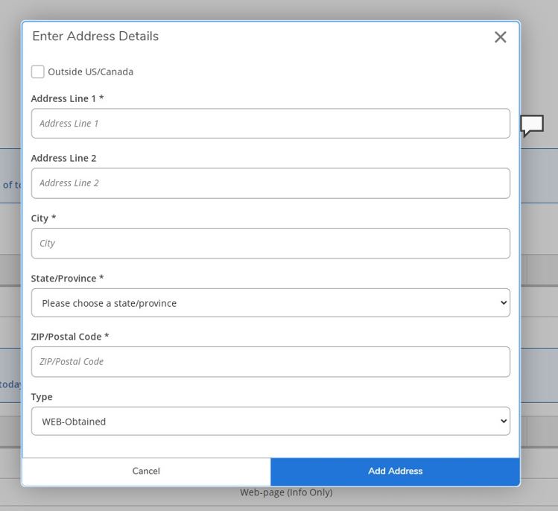This screenshot has width=558, height=511.
Task: Click the Enter Address Details heading
Action: pos(95,36)
